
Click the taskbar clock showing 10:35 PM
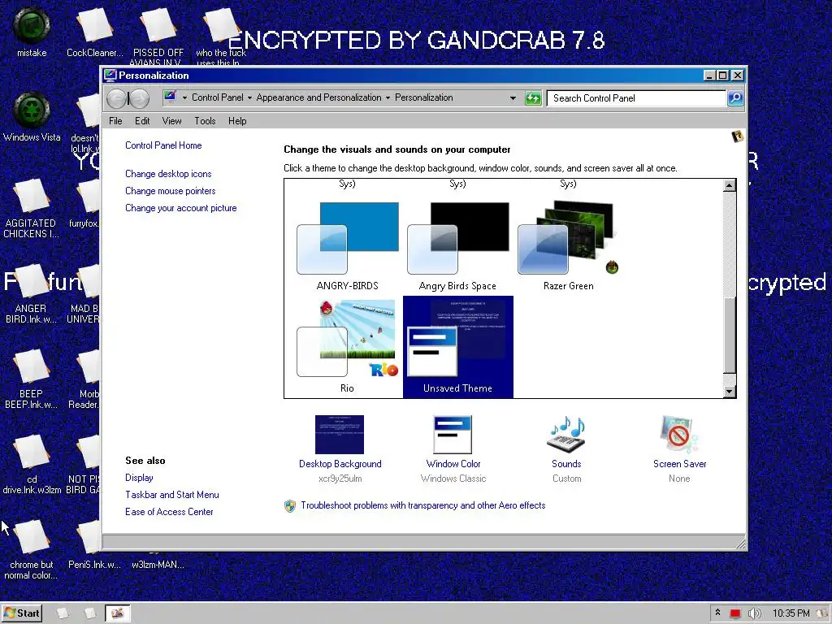pos(791,613)
